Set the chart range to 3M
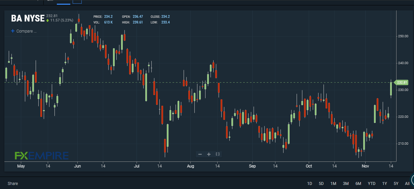414x189 pixels. point(346,184)
